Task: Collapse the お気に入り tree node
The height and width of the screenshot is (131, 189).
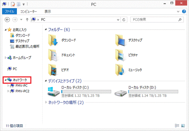Action: 5,30
